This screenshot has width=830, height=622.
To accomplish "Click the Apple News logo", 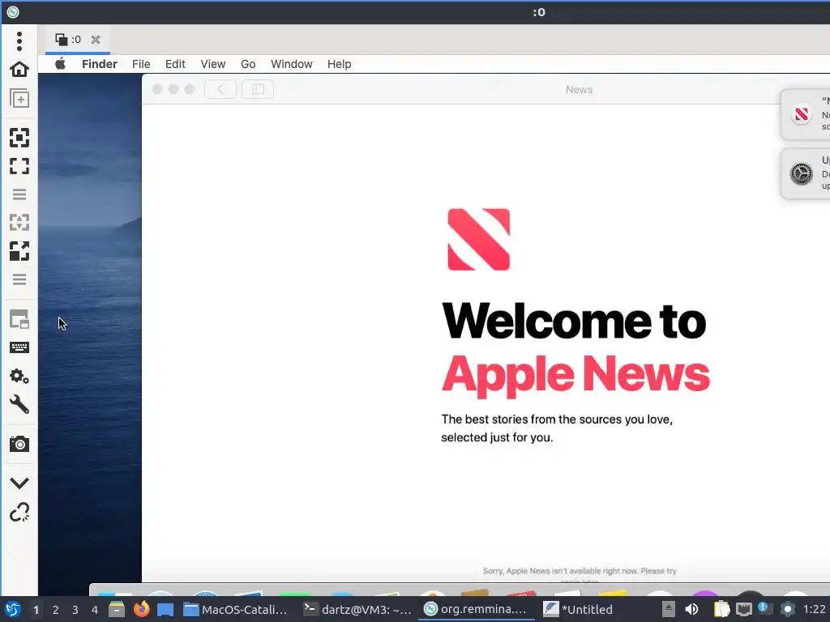I will [478, 240].
